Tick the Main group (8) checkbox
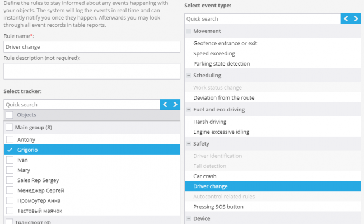364x224 pixels. 10,127
